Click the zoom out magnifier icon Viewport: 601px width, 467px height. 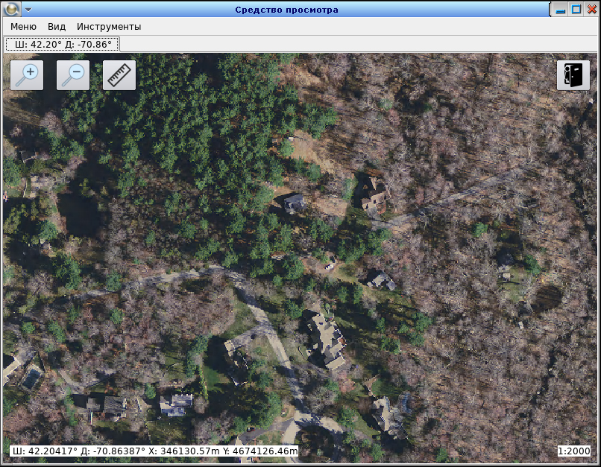[73, 75]
